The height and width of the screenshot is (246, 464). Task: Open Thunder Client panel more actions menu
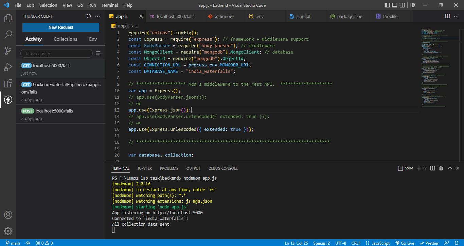[98, 16]
